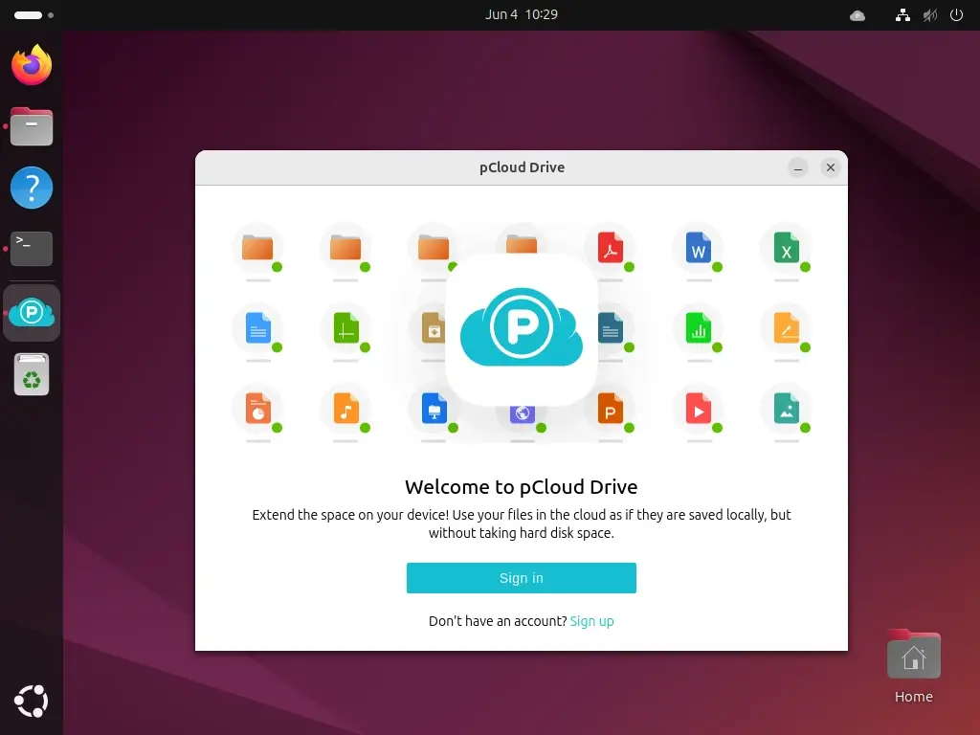The height and width of the screenshot is (735, 980).
Task: Select the Word document icon
Action: [698, 248]
